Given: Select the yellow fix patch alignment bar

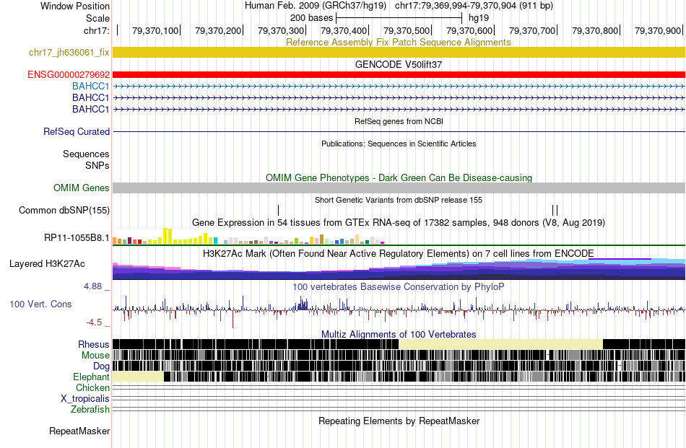Looking at the screenshot, I should 399,53.
